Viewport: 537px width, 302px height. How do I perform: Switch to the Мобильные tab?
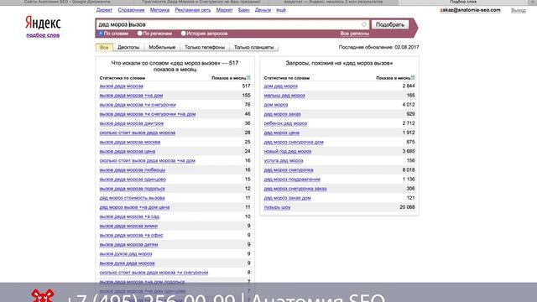click(162, 47)
